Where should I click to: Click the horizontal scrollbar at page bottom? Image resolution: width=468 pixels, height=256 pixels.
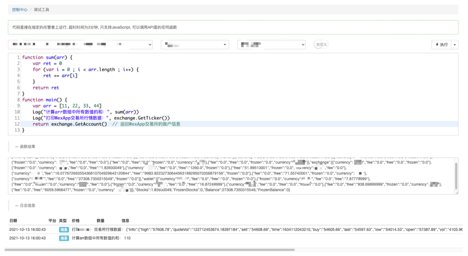point(150,250)
